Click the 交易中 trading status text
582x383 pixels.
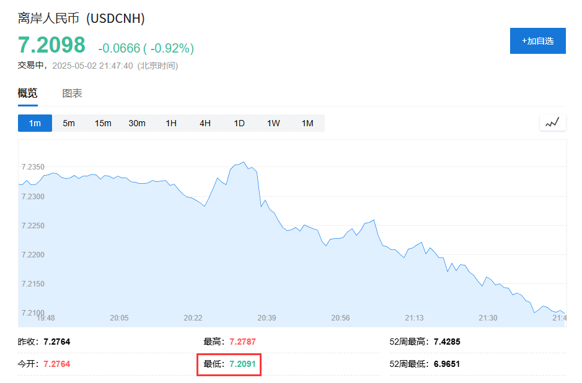click(31, 66)
